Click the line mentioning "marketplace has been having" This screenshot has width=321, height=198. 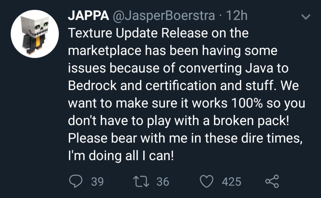coord(173,51)
